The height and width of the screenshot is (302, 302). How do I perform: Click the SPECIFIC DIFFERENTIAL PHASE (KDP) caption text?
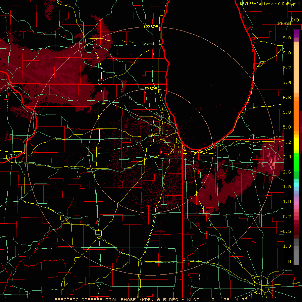coord(105,300)
